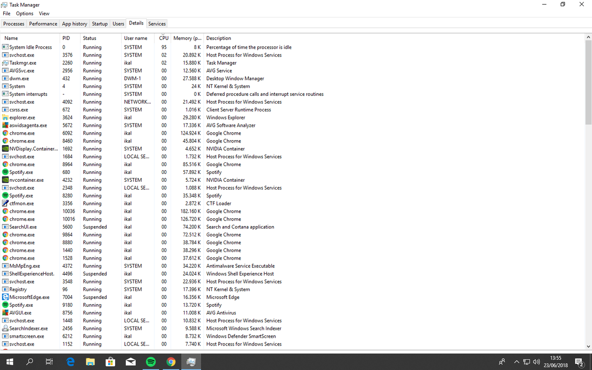Click the nvcontainer.exe NVIDIA icon
The height and width of the screenshot is (370, 592).
[x=6, y=180]
